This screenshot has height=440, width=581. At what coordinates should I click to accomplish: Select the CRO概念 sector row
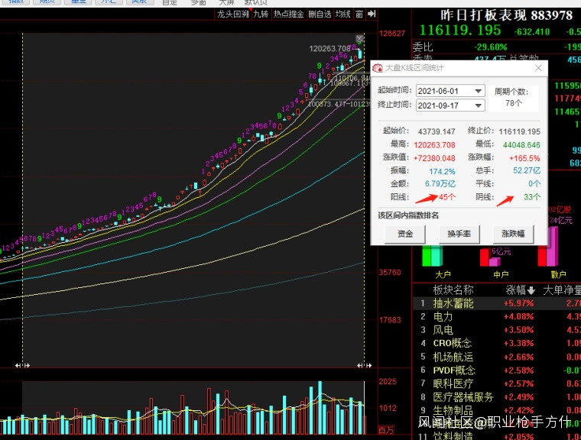pyautogui.click(x=497, y=343)
